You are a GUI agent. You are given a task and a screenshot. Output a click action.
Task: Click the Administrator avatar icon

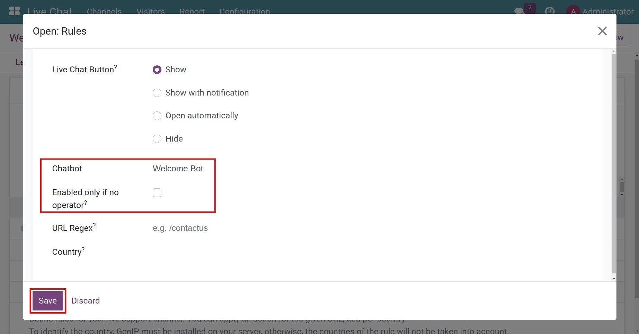[x=573, y=11]
